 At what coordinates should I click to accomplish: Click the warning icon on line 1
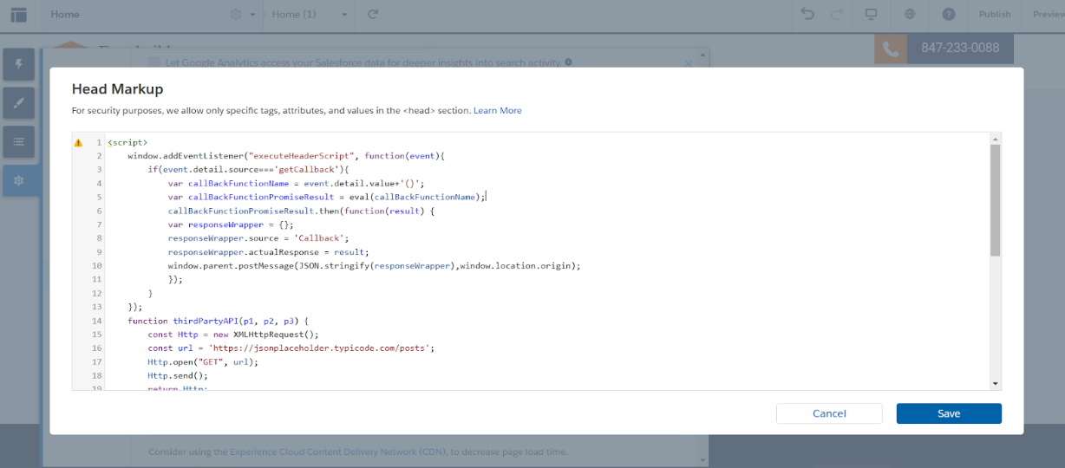pyautogui.click(x=78, y=142)
